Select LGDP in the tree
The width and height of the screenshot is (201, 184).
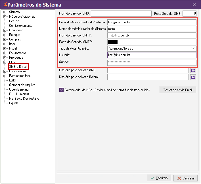[13, 80]
